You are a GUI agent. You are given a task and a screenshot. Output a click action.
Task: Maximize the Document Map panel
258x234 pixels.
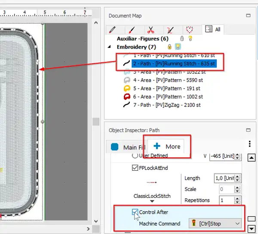point(248,15)
